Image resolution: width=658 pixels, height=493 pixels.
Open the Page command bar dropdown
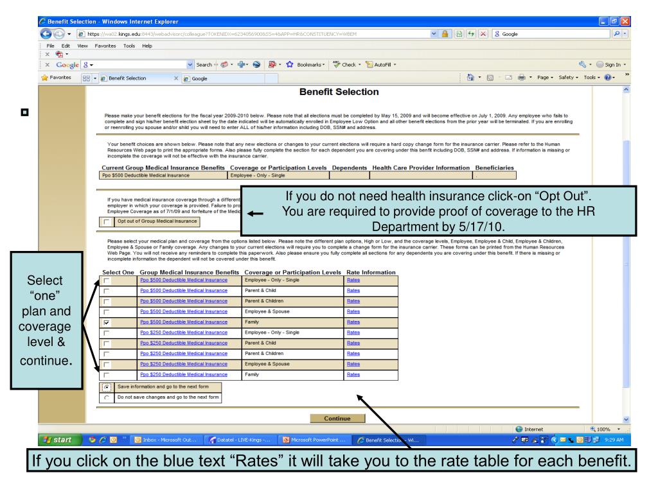[x=545, y=78]
